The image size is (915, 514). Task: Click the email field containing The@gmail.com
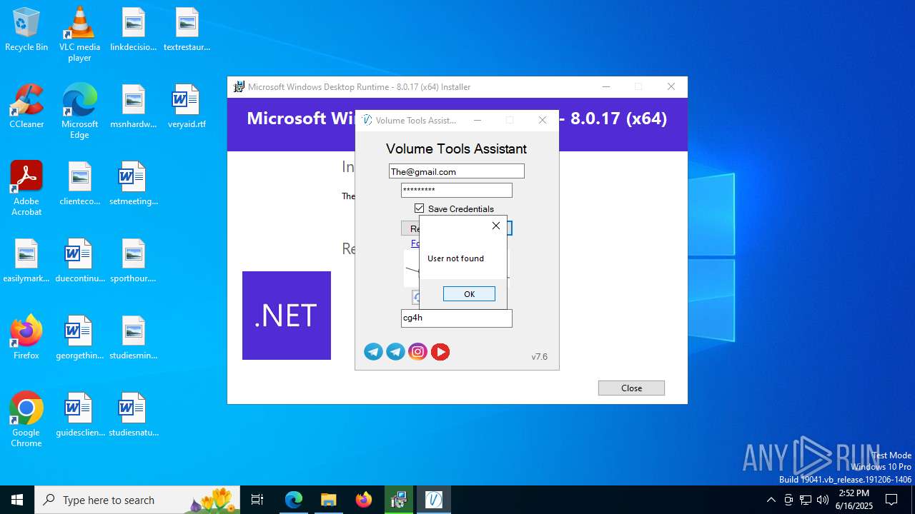point(456,171)
